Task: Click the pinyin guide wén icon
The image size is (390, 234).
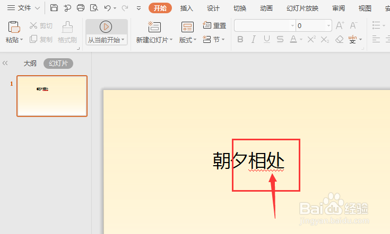Action: coord(352,39)
